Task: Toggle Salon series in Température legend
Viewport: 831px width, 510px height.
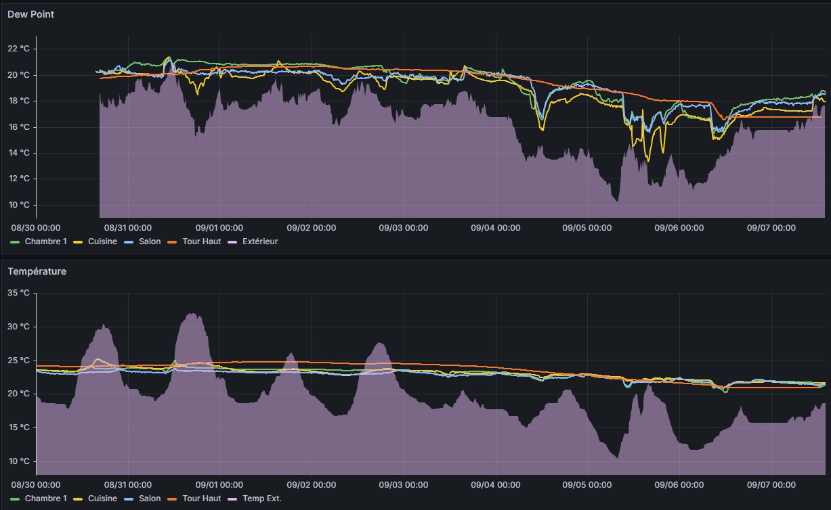Action: point(150,499)
